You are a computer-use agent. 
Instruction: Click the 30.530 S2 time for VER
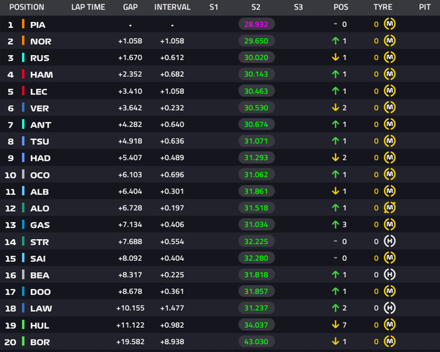(256, 108)
